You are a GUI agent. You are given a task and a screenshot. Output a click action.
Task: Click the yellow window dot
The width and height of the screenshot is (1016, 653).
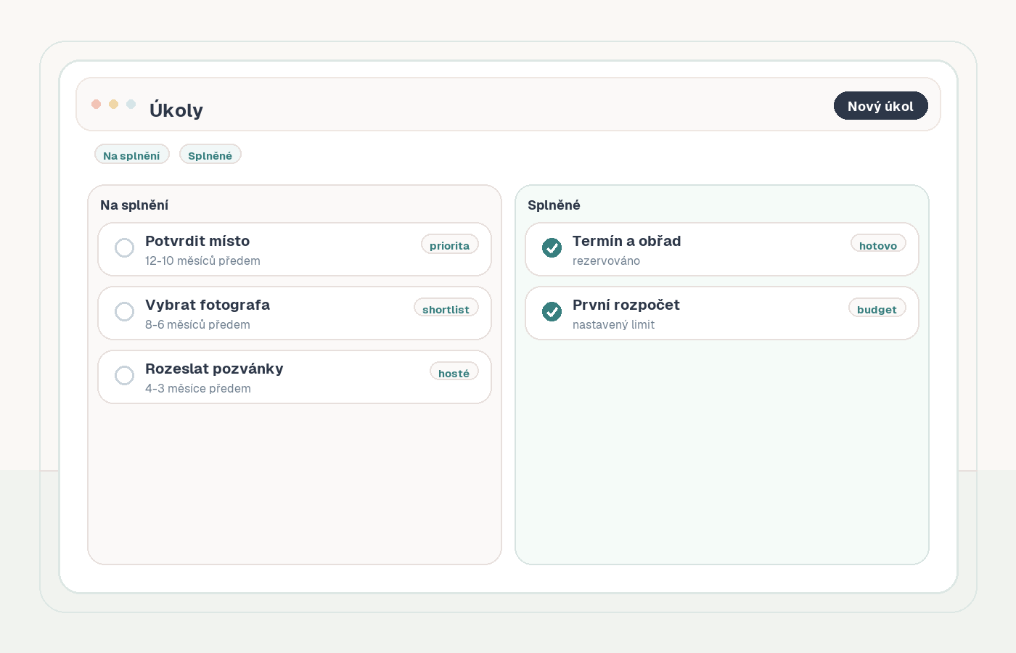tap(113, 104)
